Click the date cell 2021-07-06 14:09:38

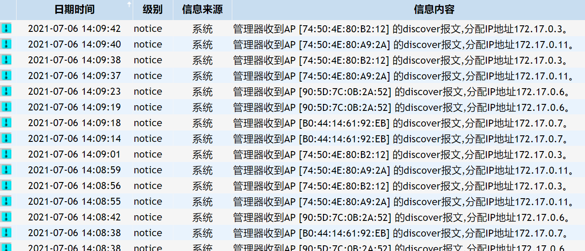point(75,60)
